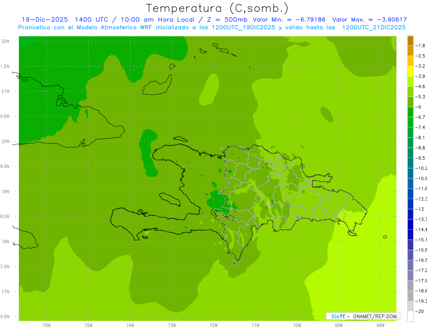Click the 71W longitude axis label
The width and height of the screenshot is (427, 330).
(255, 325)
